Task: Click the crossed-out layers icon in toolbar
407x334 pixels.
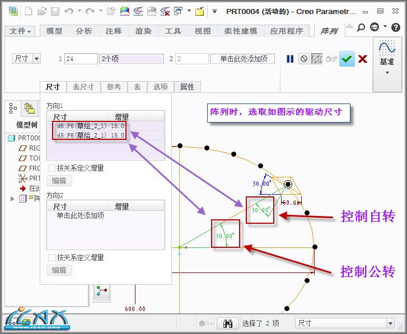Action: 165,11
